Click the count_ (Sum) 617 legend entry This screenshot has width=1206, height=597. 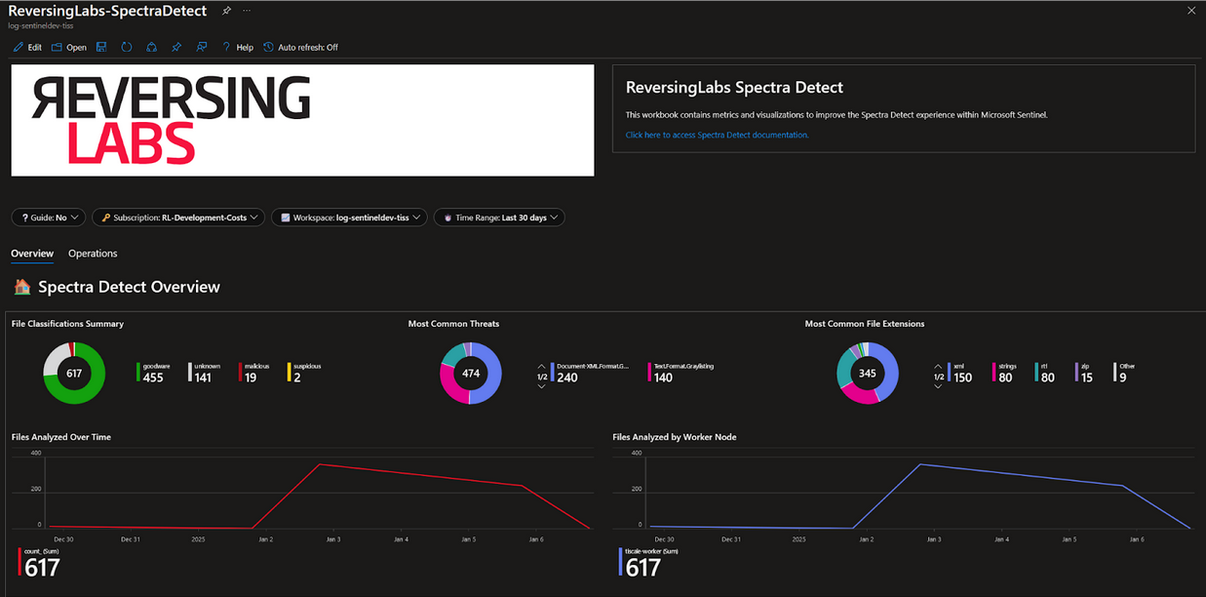click(x=40, y=563)
